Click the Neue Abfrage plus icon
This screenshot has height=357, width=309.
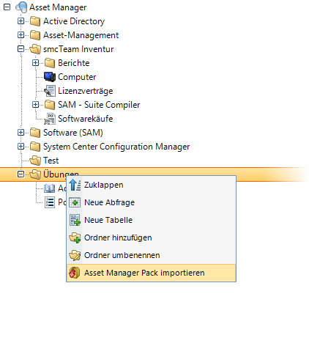coord(75,202)
